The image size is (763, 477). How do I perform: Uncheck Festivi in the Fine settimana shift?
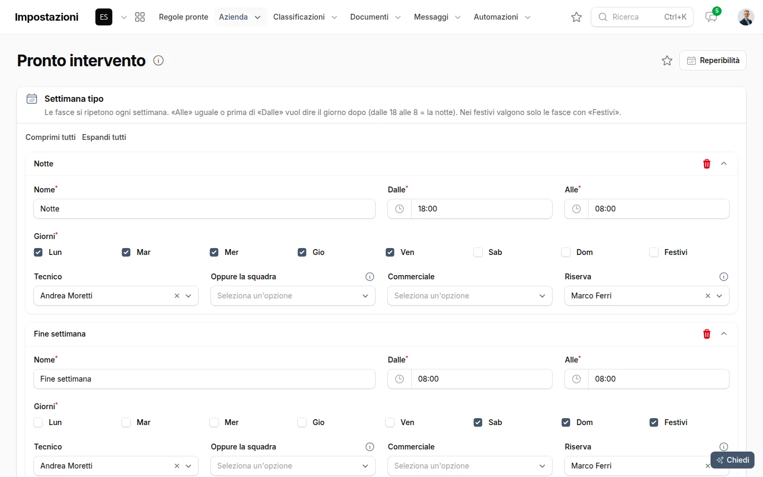click(x=654, y=422)
